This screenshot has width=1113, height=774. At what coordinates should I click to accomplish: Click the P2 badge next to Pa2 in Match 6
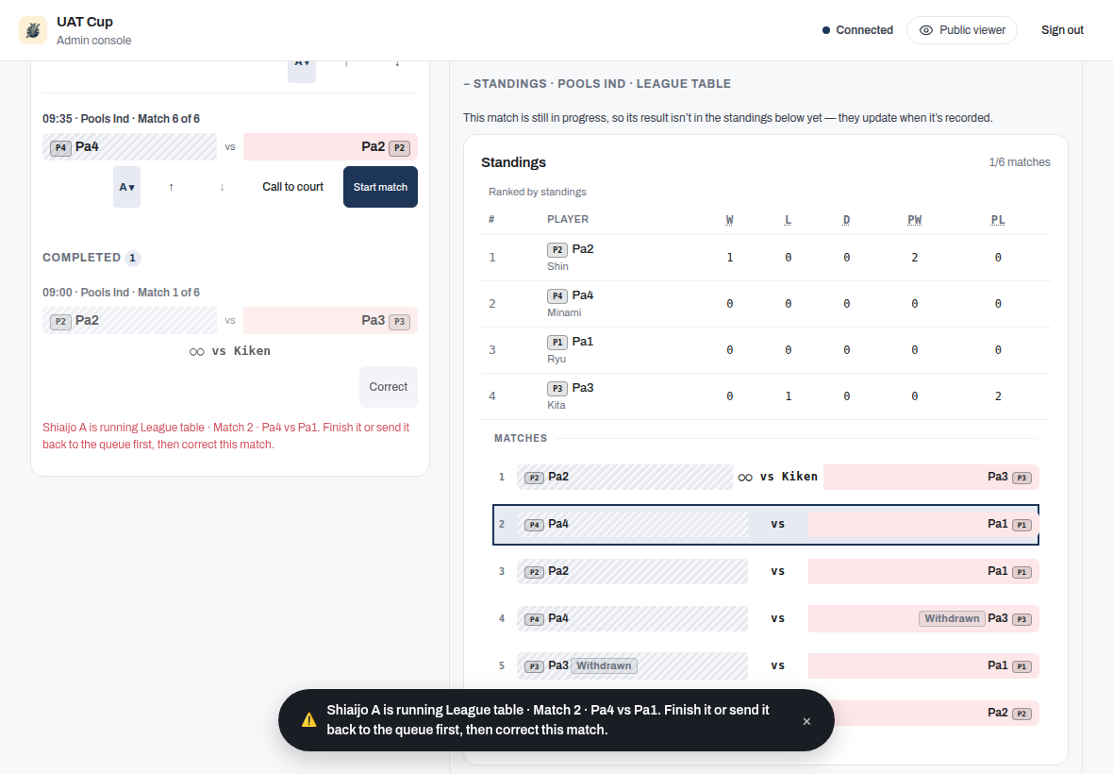point(399,147)
